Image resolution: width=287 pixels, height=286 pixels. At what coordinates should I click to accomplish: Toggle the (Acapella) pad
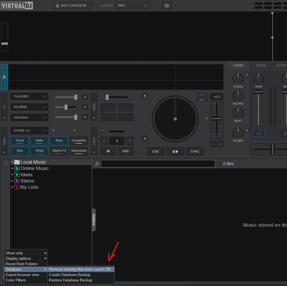tap(79, 141)
